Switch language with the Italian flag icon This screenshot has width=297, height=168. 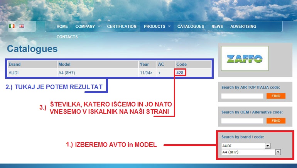[12, 26]
